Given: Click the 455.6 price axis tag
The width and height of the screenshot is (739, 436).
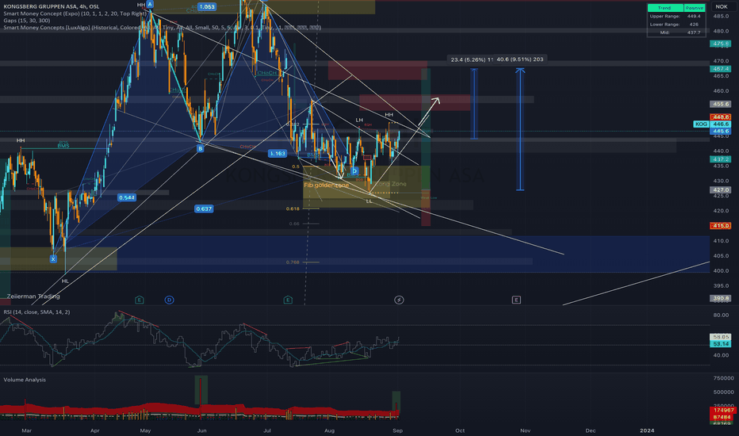Looking at the screenshot, I should coord(720,104).
